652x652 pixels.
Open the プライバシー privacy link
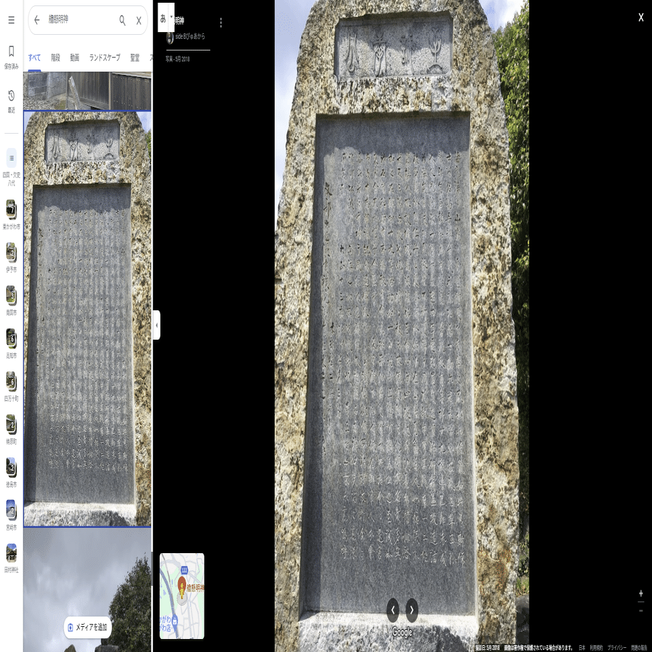617,647
